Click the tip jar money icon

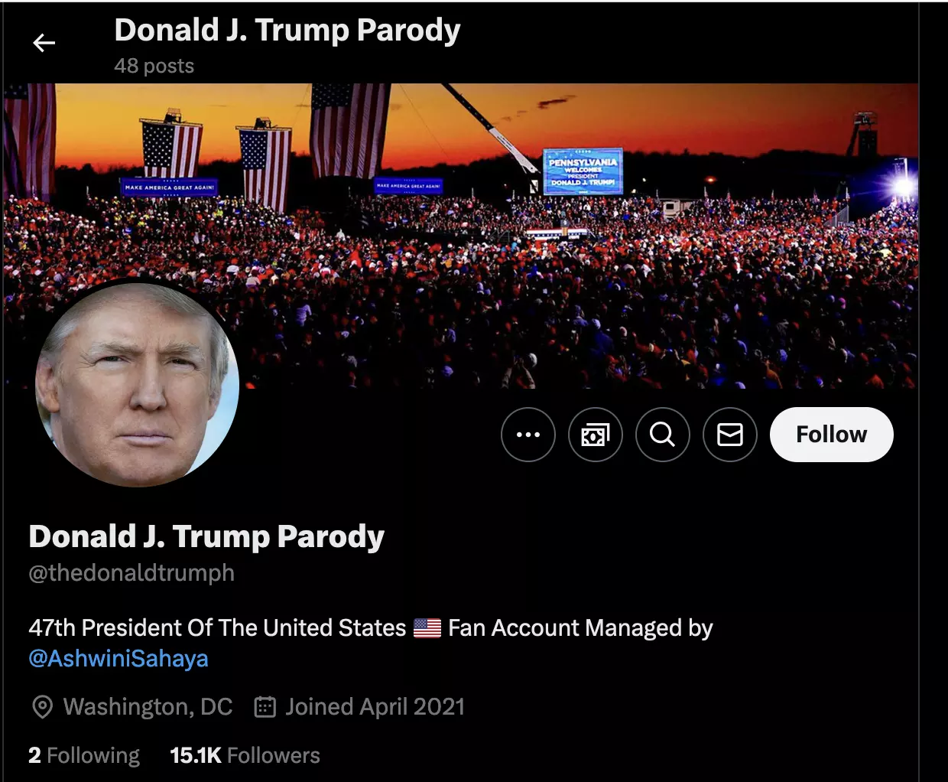596,435
